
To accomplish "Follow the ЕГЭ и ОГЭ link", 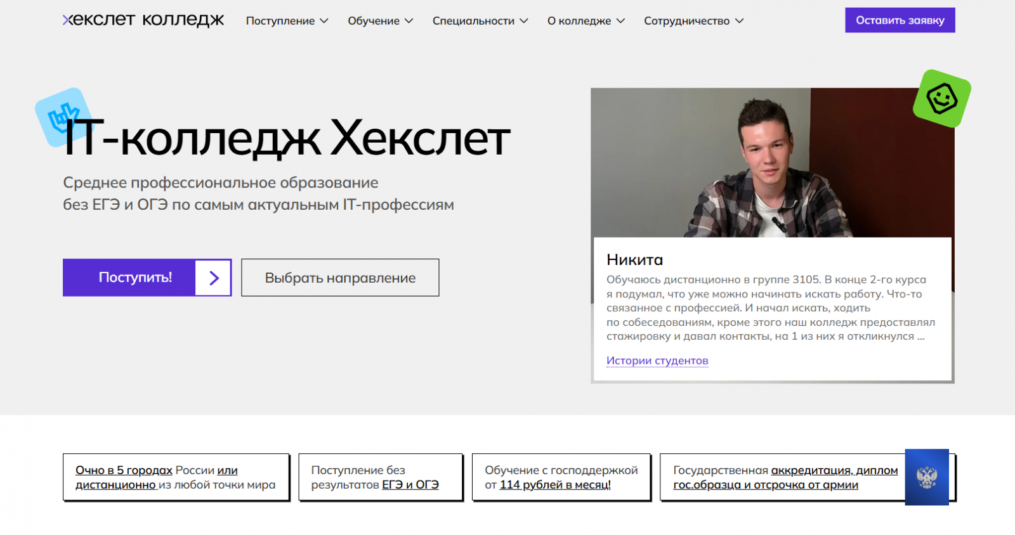I will coord(410,485).
